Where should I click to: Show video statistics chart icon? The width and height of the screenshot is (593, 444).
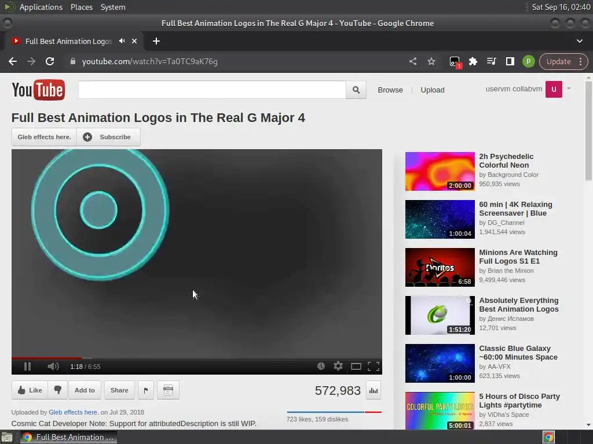(x=374, y=390)
